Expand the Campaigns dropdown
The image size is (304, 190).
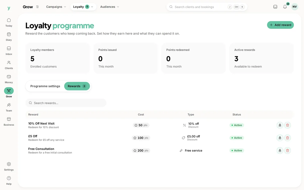click(x=56, y=7)
